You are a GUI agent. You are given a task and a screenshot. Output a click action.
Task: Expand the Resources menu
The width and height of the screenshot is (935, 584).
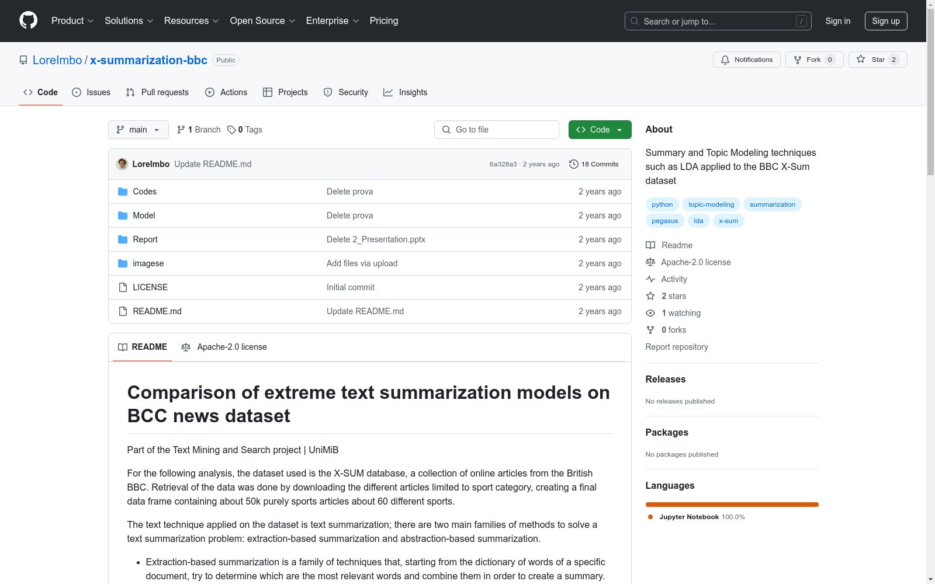point(192,20)
